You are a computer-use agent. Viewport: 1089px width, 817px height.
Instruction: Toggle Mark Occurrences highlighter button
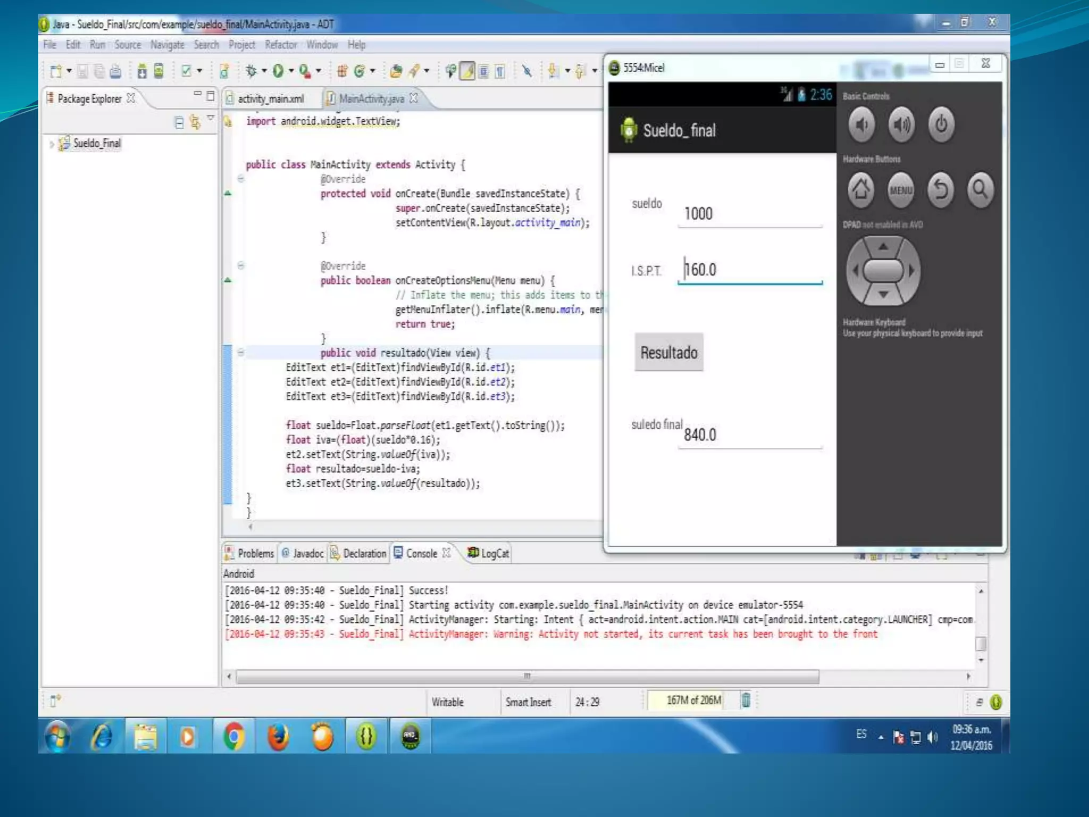(467, 71)
